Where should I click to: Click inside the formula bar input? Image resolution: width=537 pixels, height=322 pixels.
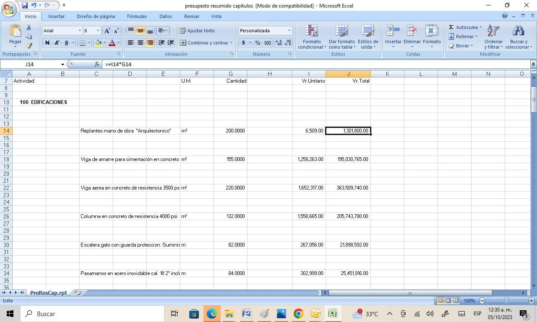click(316, 64)
